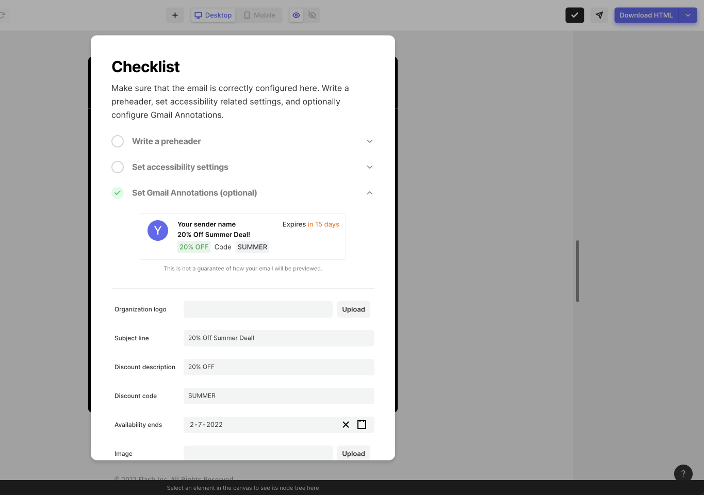Mark 'Write a preheader' as complete
This screenshot has width=704, height=495.
(118, 141)
